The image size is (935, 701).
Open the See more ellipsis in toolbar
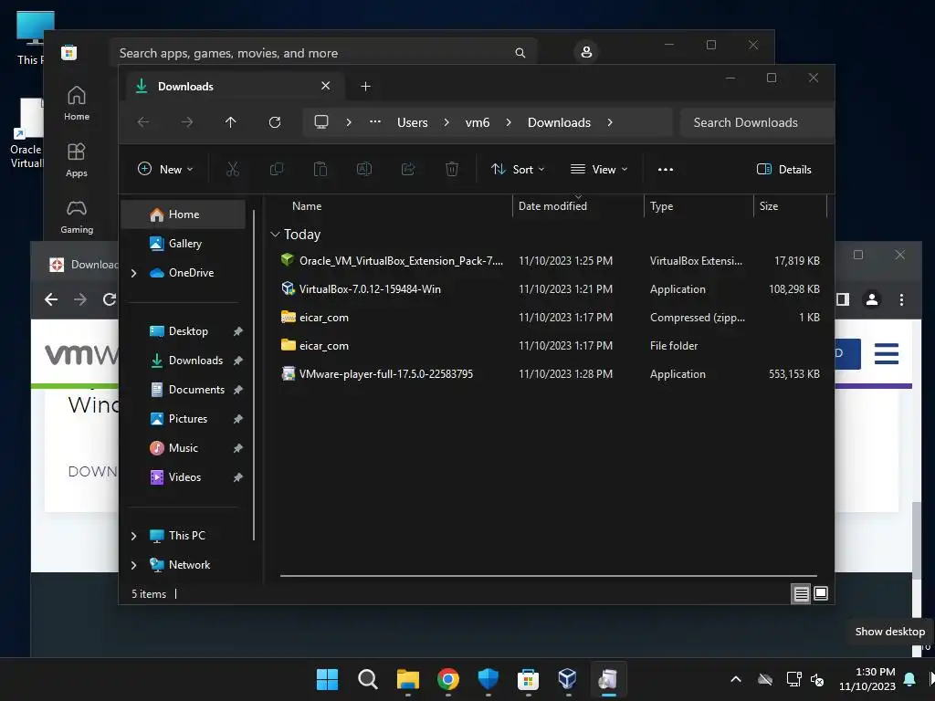(666, 169)
